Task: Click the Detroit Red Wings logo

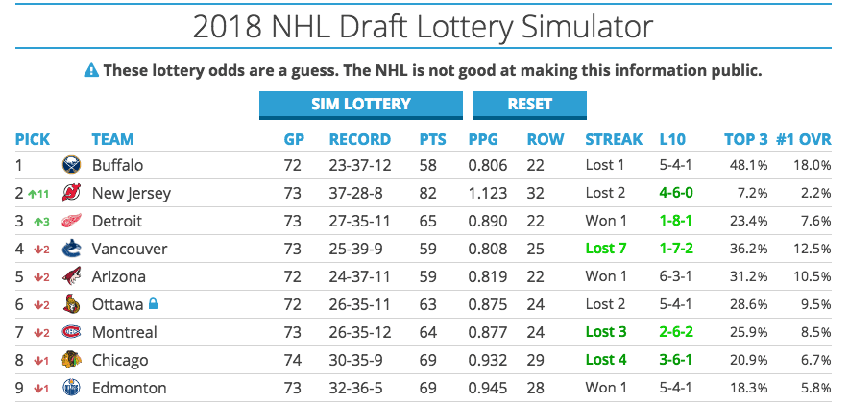Action: (x=72, y=221)
